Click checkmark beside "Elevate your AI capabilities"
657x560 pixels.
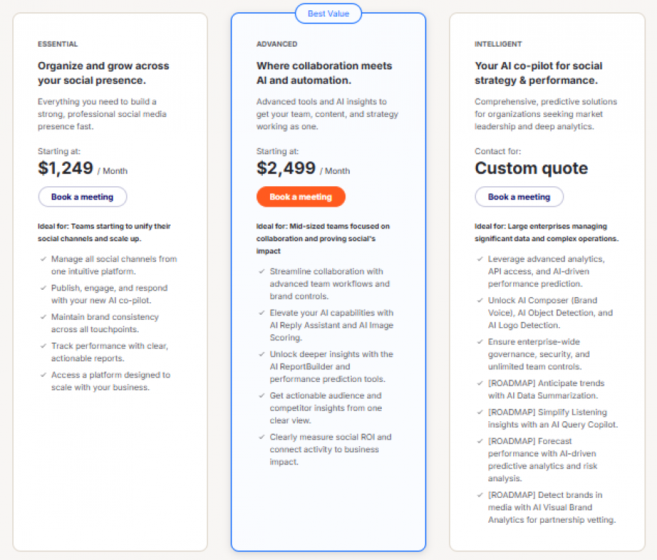tap(260, 313)
